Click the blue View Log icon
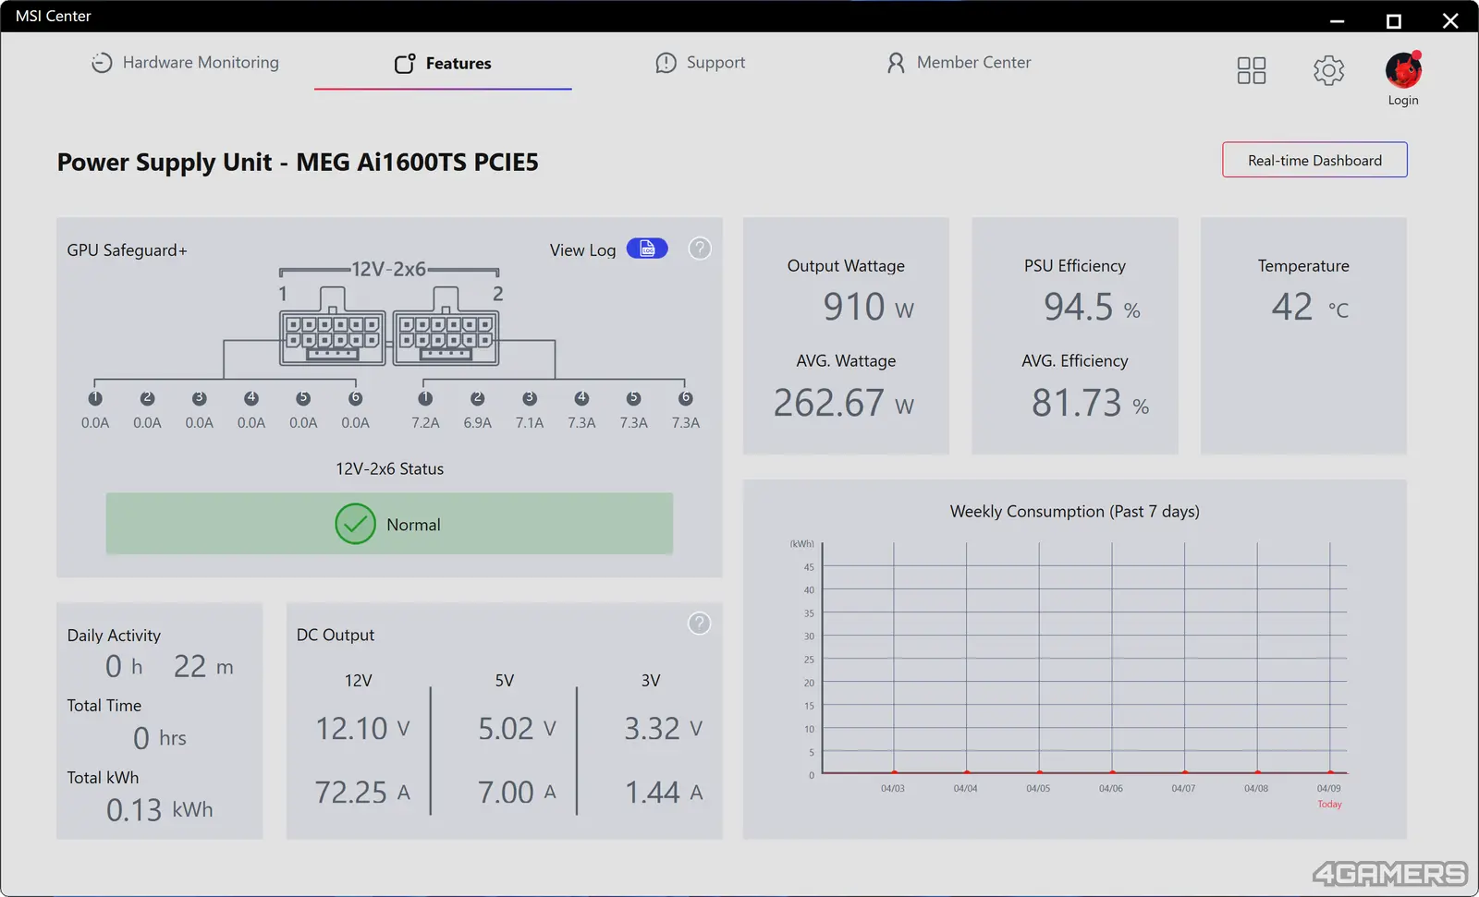1479x897 pixels. point(647,248)
